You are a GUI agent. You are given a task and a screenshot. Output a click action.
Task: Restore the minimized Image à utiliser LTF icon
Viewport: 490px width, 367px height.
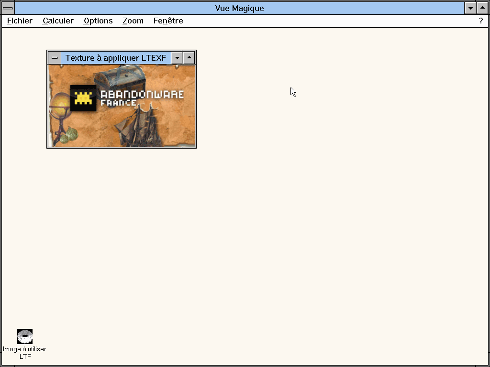25,336
